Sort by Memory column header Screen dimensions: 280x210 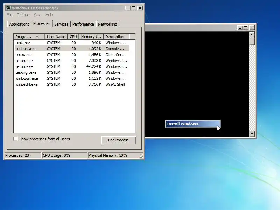91,37
